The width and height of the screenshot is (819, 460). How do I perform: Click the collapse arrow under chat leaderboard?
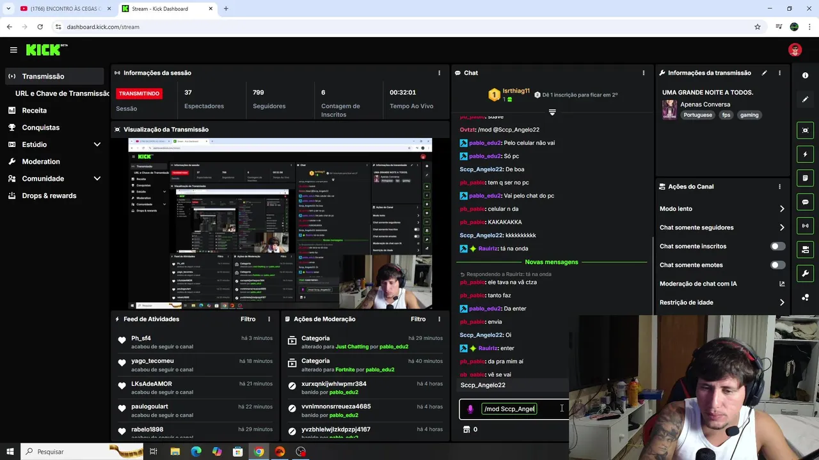coord(552,112)
